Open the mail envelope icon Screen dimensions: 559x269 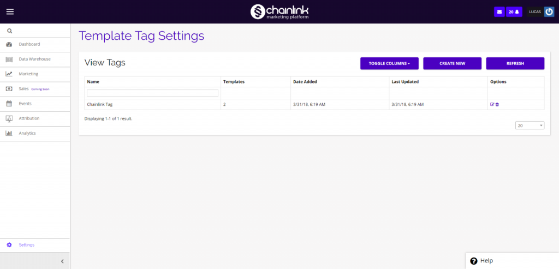click(499, 12)
